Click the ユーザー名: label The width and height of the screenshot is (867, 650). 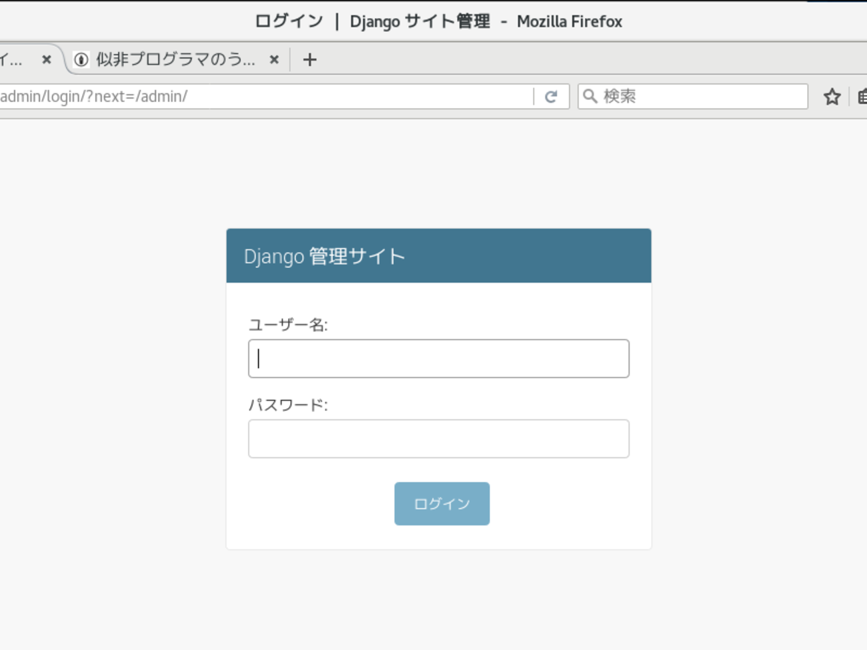click(288, 325)
